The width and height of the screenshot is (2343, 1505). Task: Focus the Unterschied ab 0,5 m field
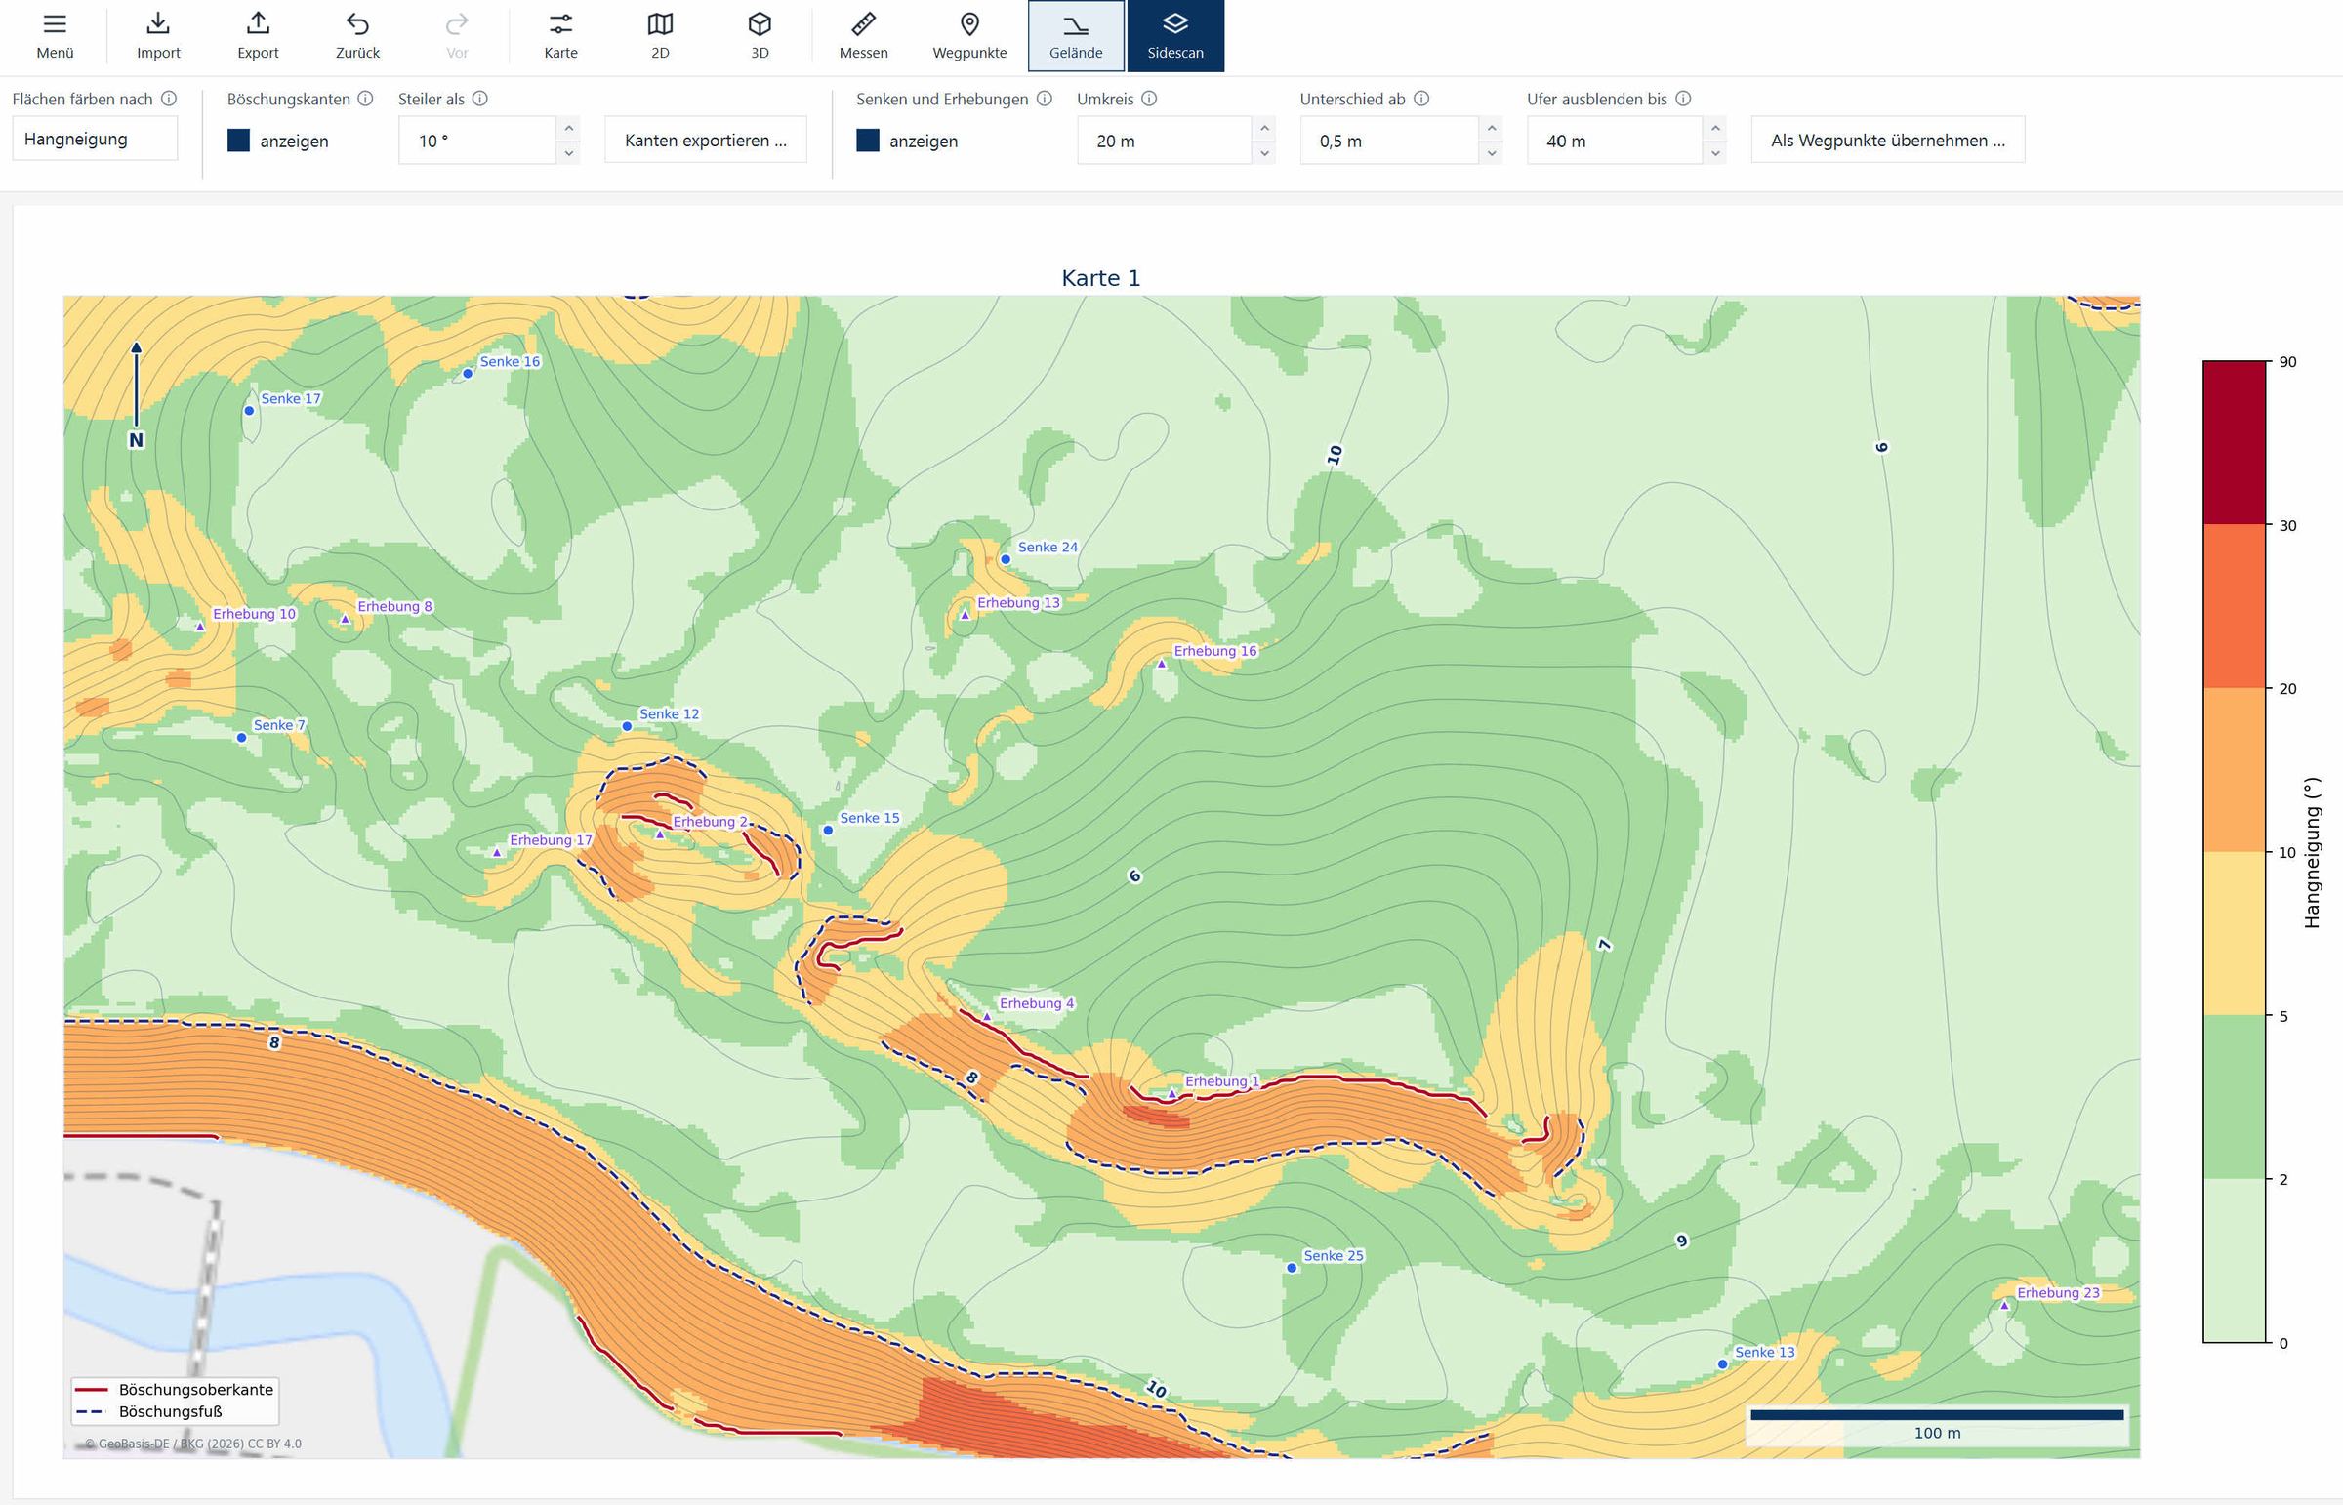pos(1389,141)
